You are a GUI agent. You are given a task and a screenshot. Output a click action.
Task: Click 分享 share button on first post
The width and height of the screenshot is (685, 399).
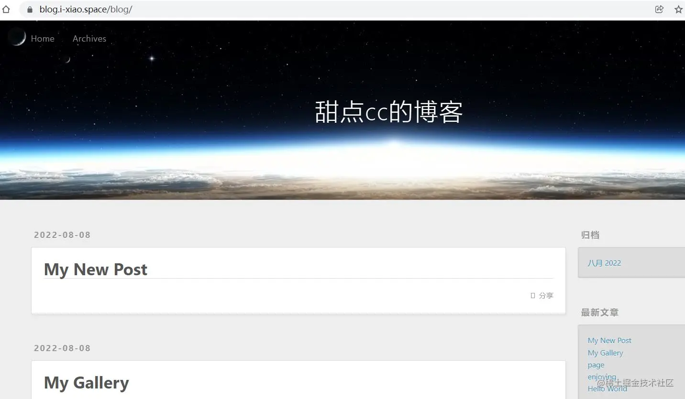[546, 295]
